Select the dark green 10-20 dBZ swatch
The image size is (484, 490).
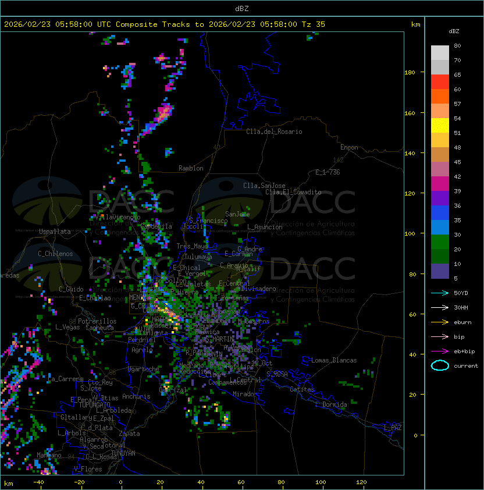point(440,257)
